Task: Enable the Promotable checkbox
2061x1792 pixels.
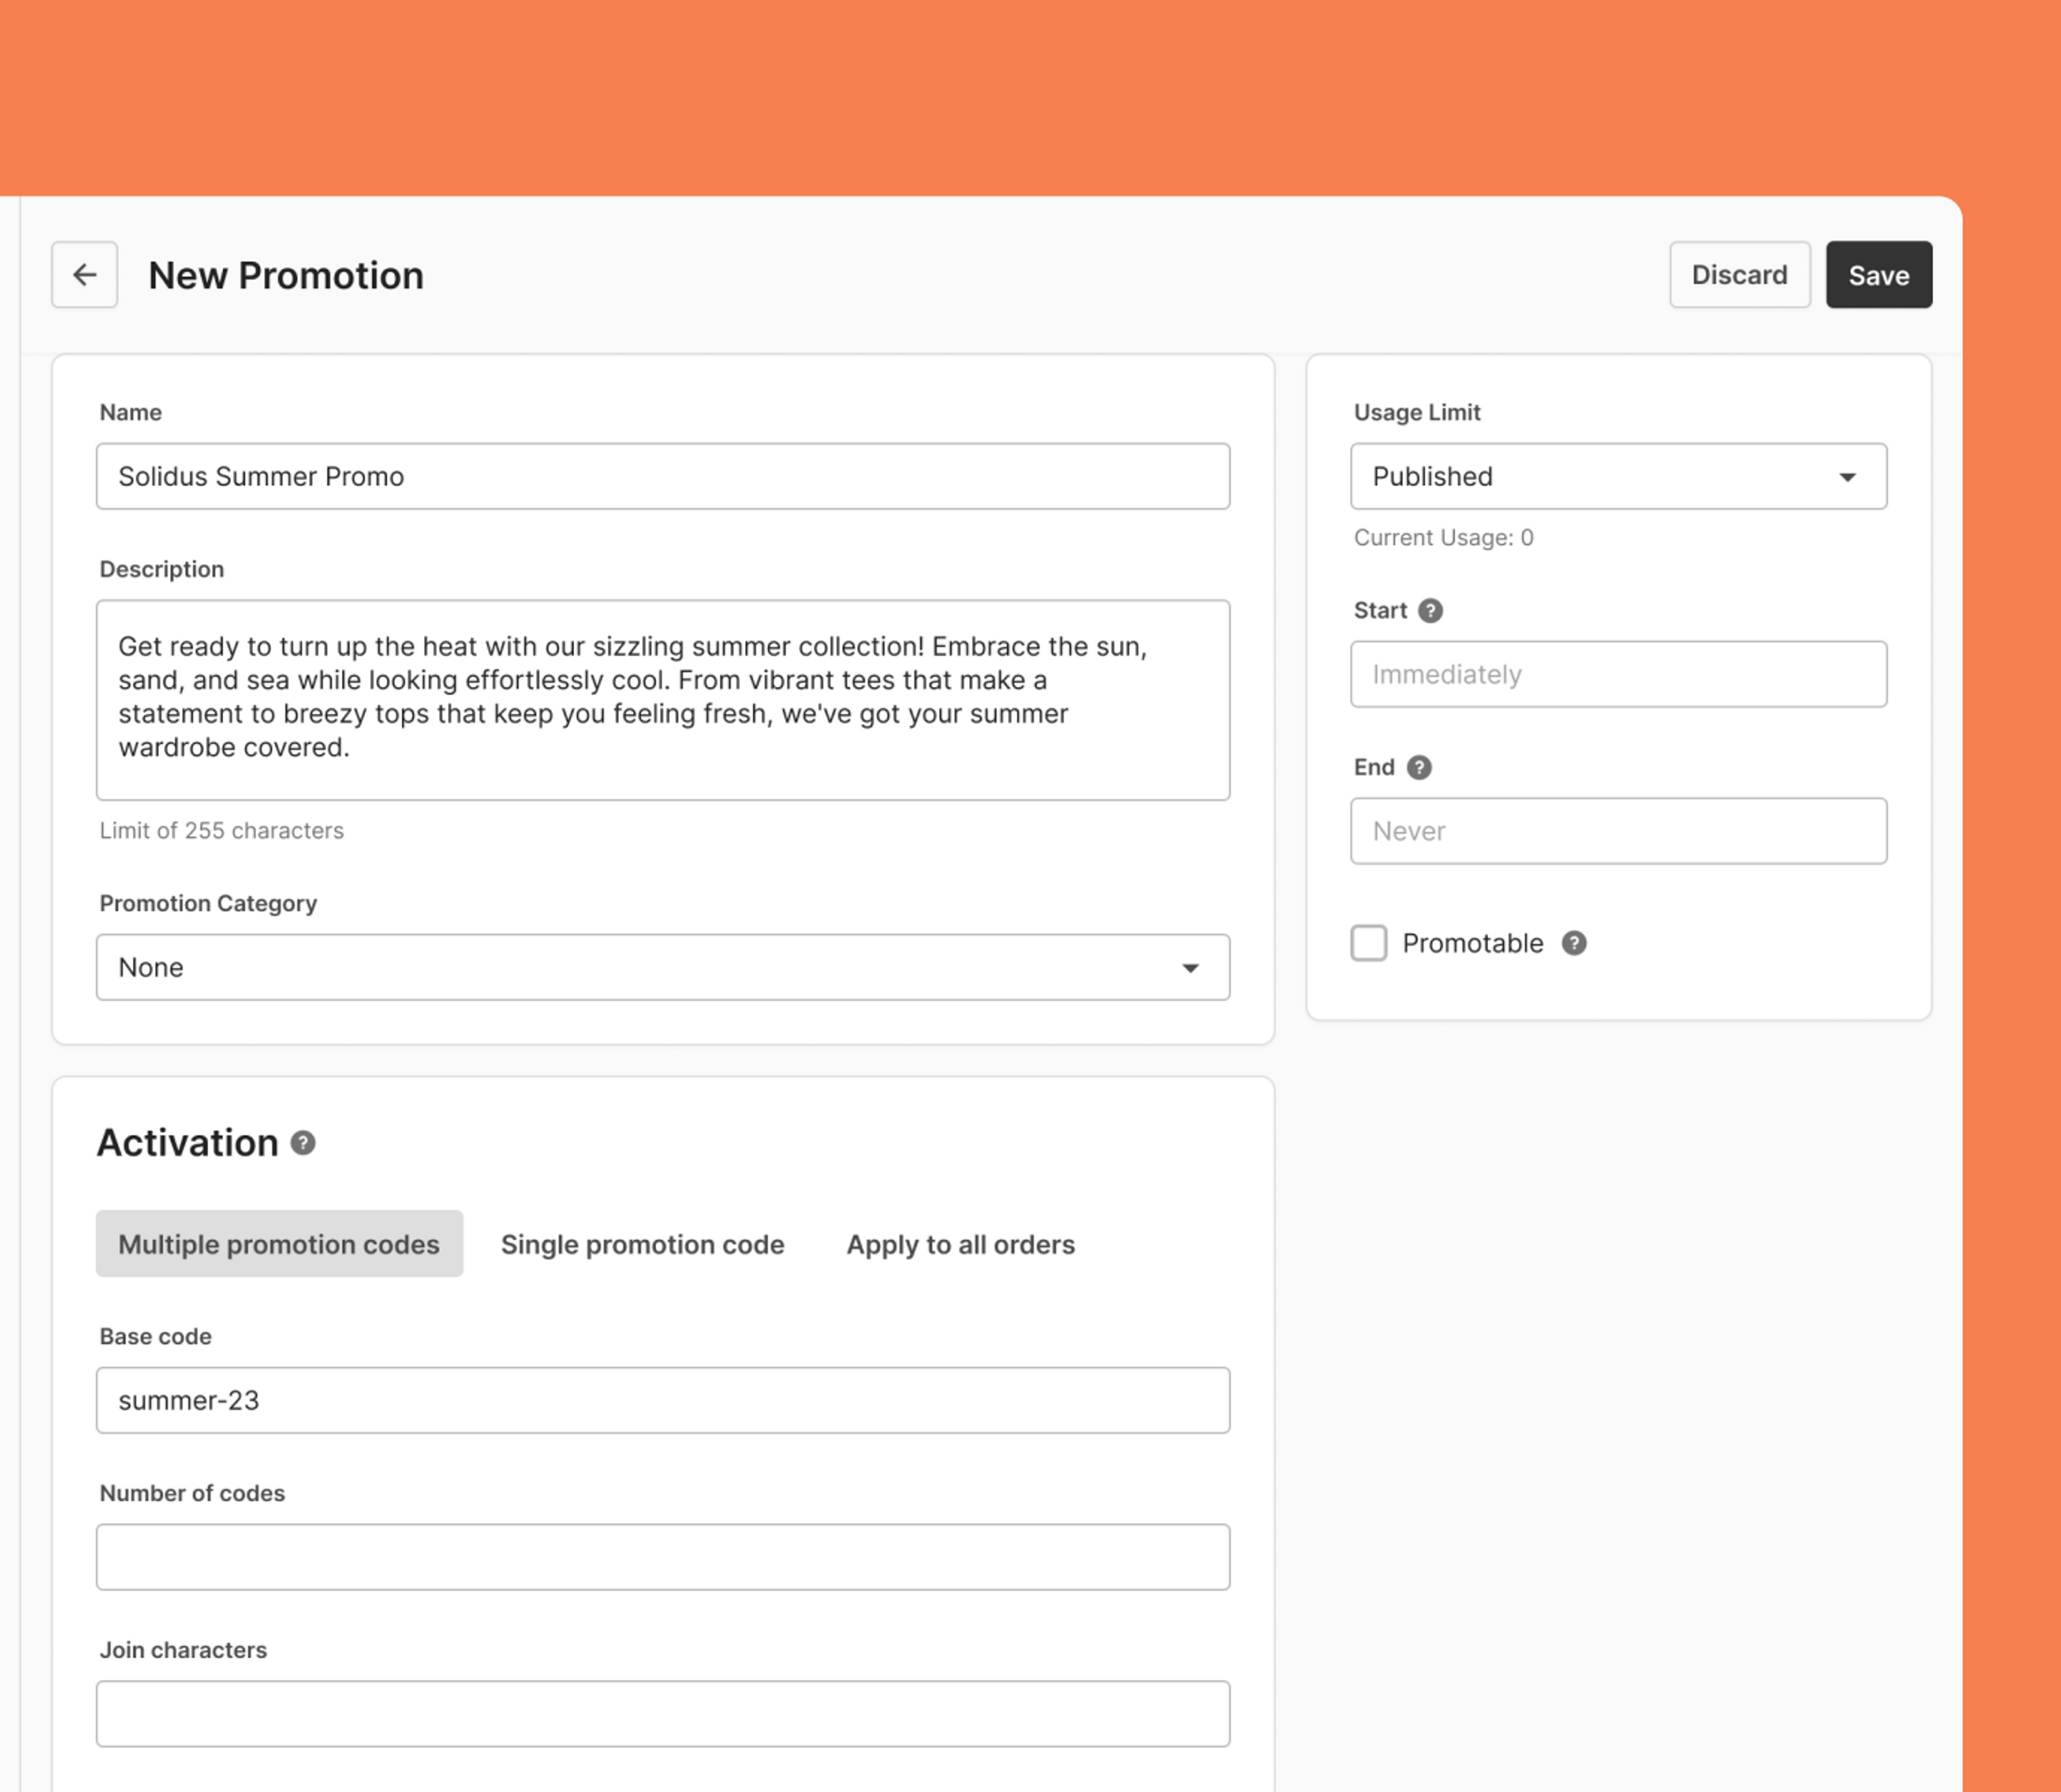Action: tap(1368, 943)
